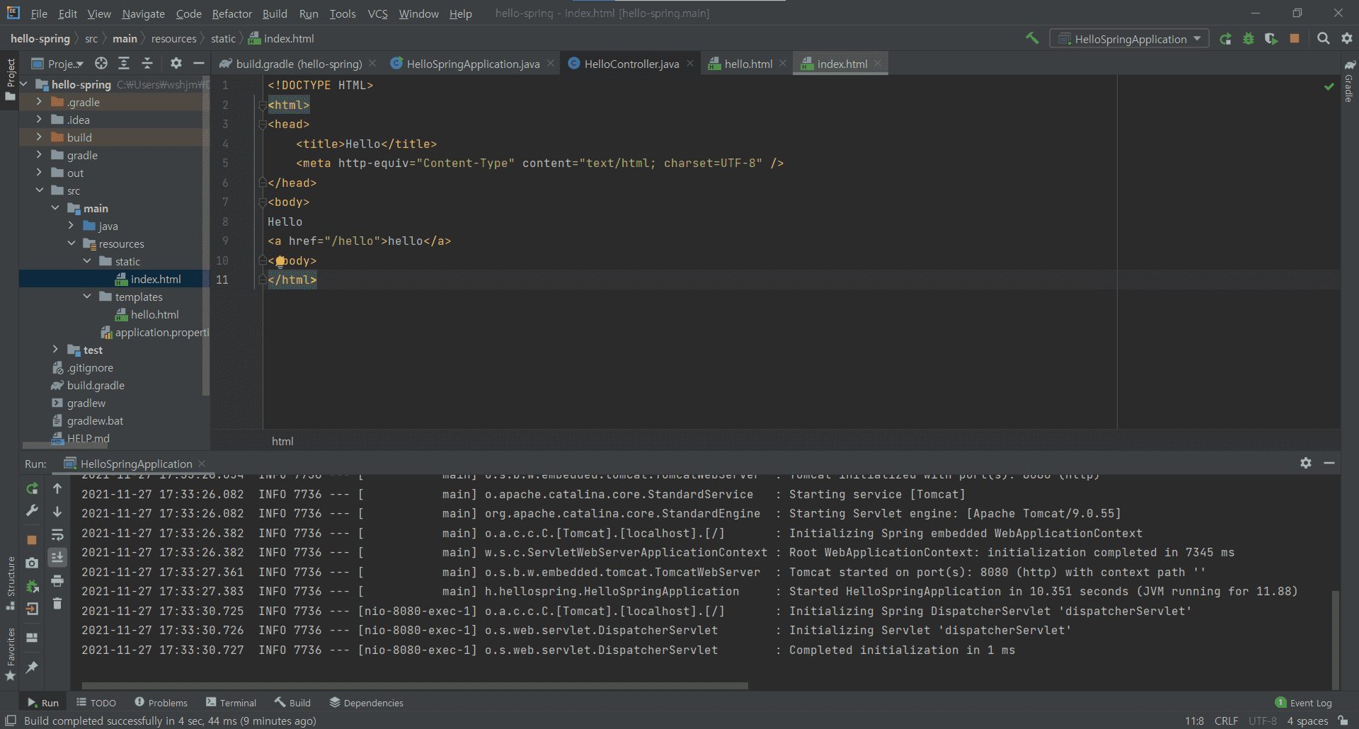The image size is (1359, 729).
Task: Open the Terminal tool window
Action: coord(231,703)
